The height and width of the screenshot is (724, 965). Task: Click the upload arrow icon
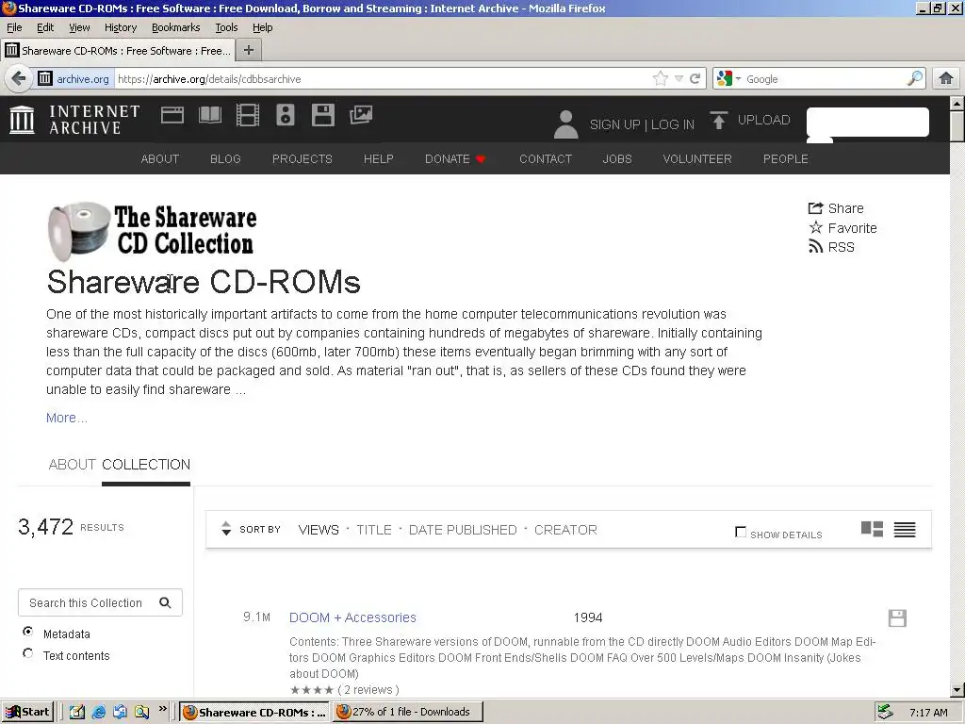[718, 120]
